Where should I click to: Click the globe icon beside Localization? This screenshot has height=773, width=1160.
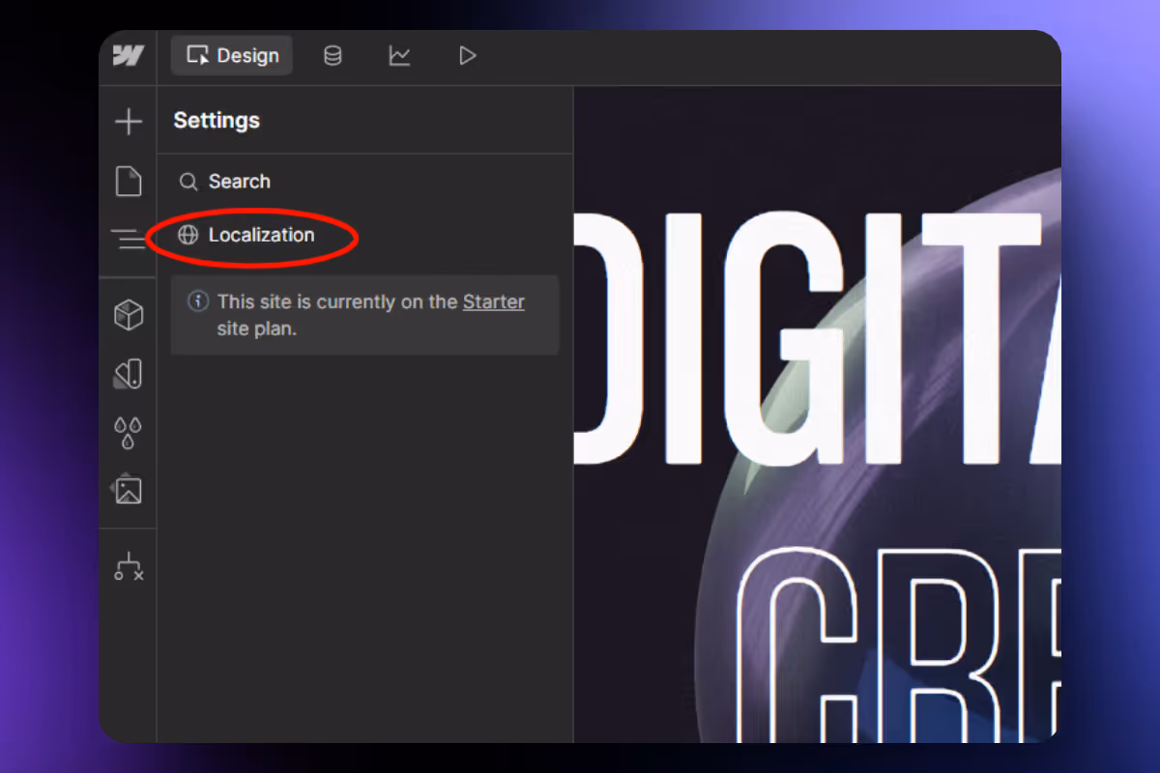pos(188,235)
